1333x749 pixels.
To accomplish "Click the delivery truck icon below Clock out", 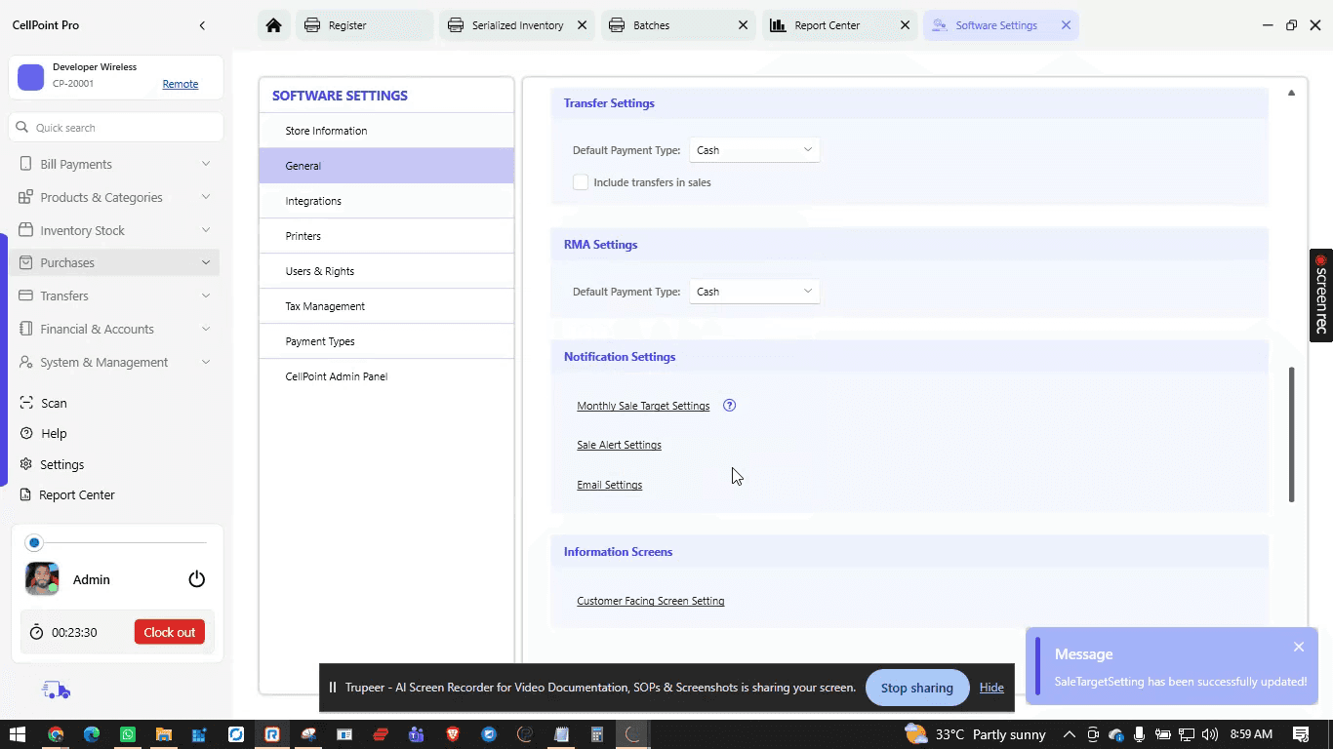I will [x=56, y=690].
